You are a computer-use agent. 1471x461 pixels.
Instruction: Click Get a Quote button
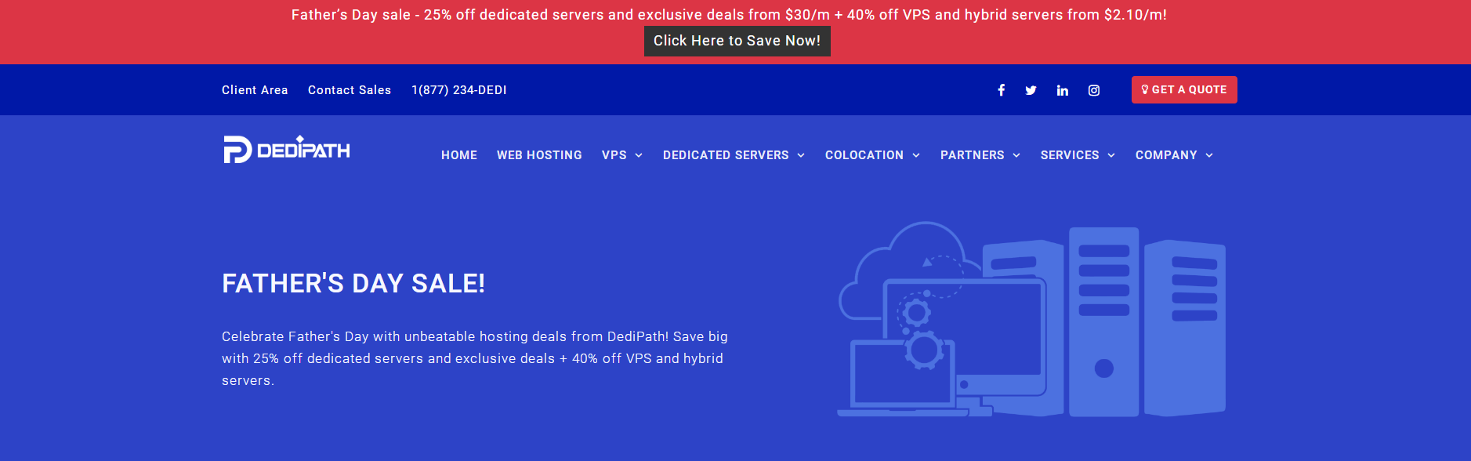click(x=1184, y=89)
